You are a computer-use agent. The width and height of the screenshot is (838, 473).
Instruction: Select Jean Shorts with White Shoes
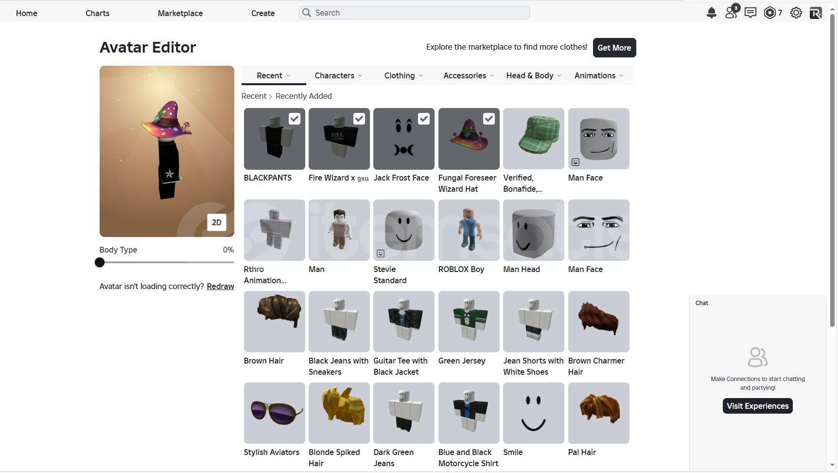tap(534, 322)
